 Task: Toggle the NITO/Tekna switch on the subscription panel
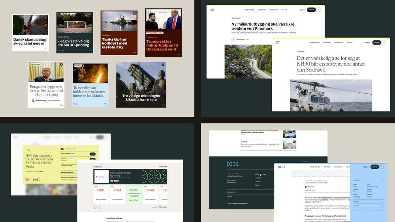click(62, 149)
